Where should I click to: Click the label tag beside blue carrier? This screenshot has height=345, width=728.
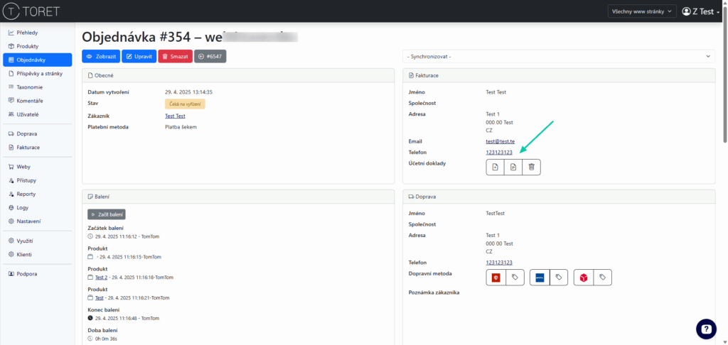coord(559,278)
